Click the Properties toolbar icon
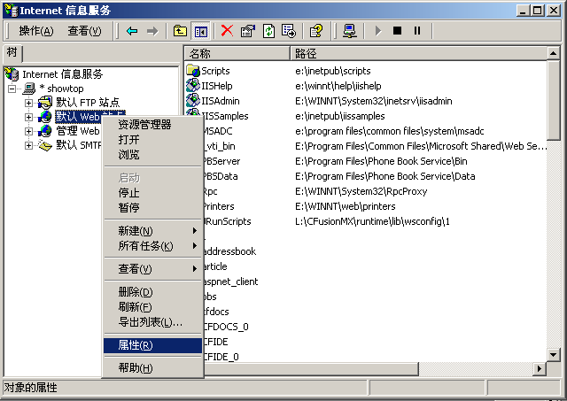The width and height of the screenshot is (567, 401). (x=247, y=31)
